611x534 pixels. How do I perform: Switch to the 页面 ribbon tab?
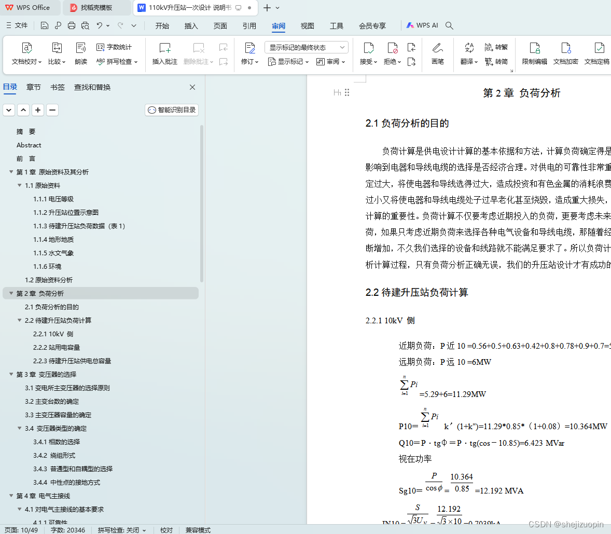point(220,26)
